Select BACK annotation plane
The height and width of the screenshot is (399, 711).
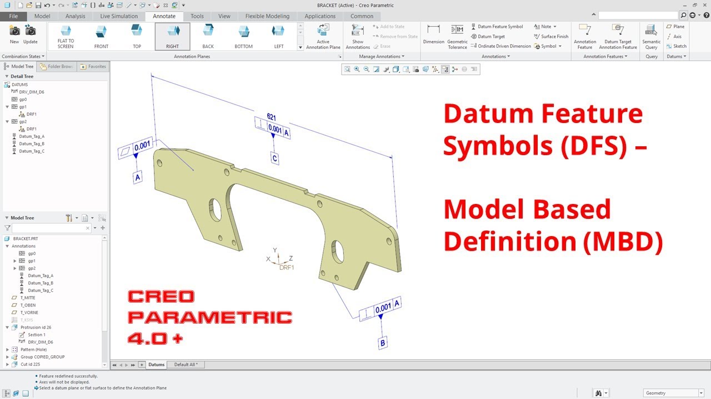208,36
